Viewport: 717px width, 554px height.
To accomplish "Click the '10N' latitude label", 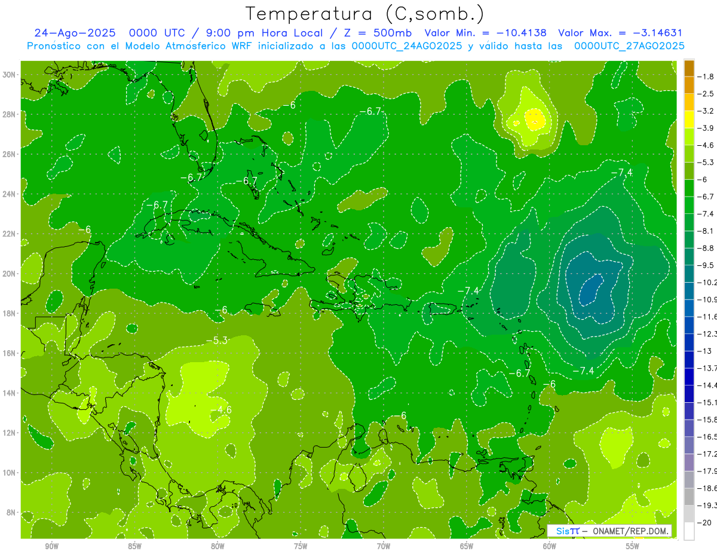I will coord(9,473).
